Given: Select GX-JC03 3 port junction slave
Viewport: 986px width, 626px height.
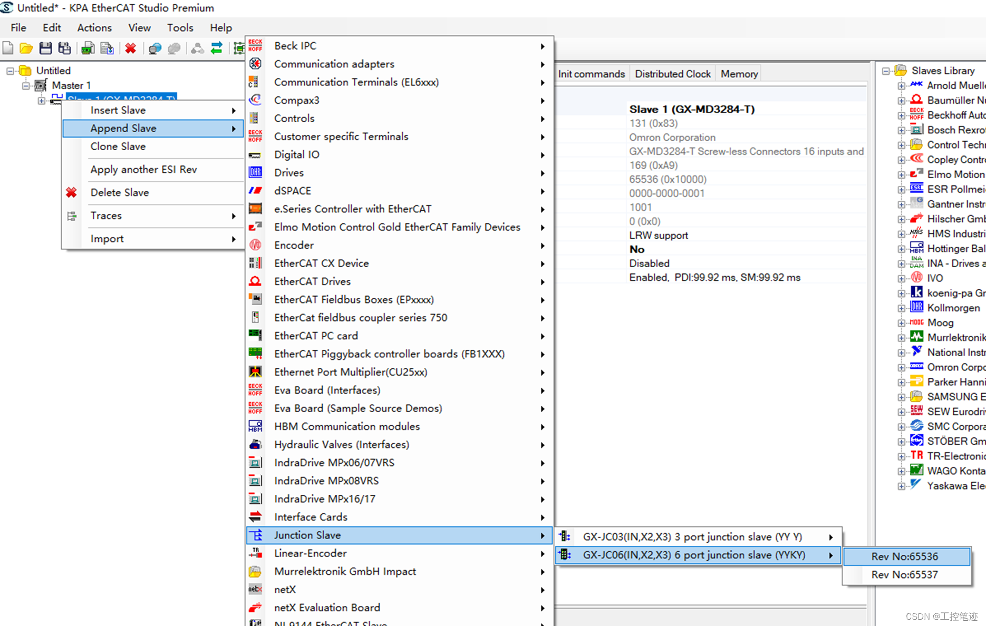Looking at the screenshot, I should [x=698, y=537].
